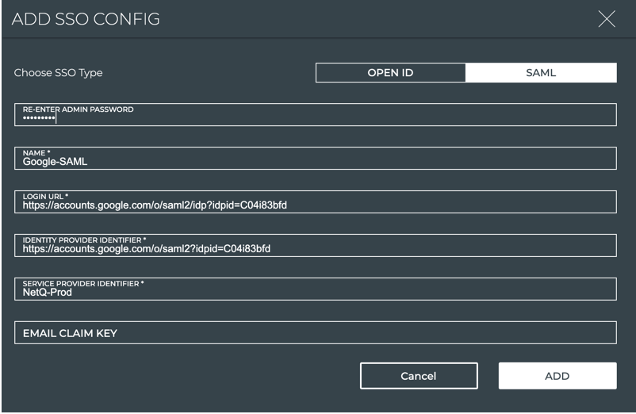The height and width of the screenshot is (414, 636).
Task: Click the saml2/idp login URL text
Action: pyautogui.click(x=155, y=205)
